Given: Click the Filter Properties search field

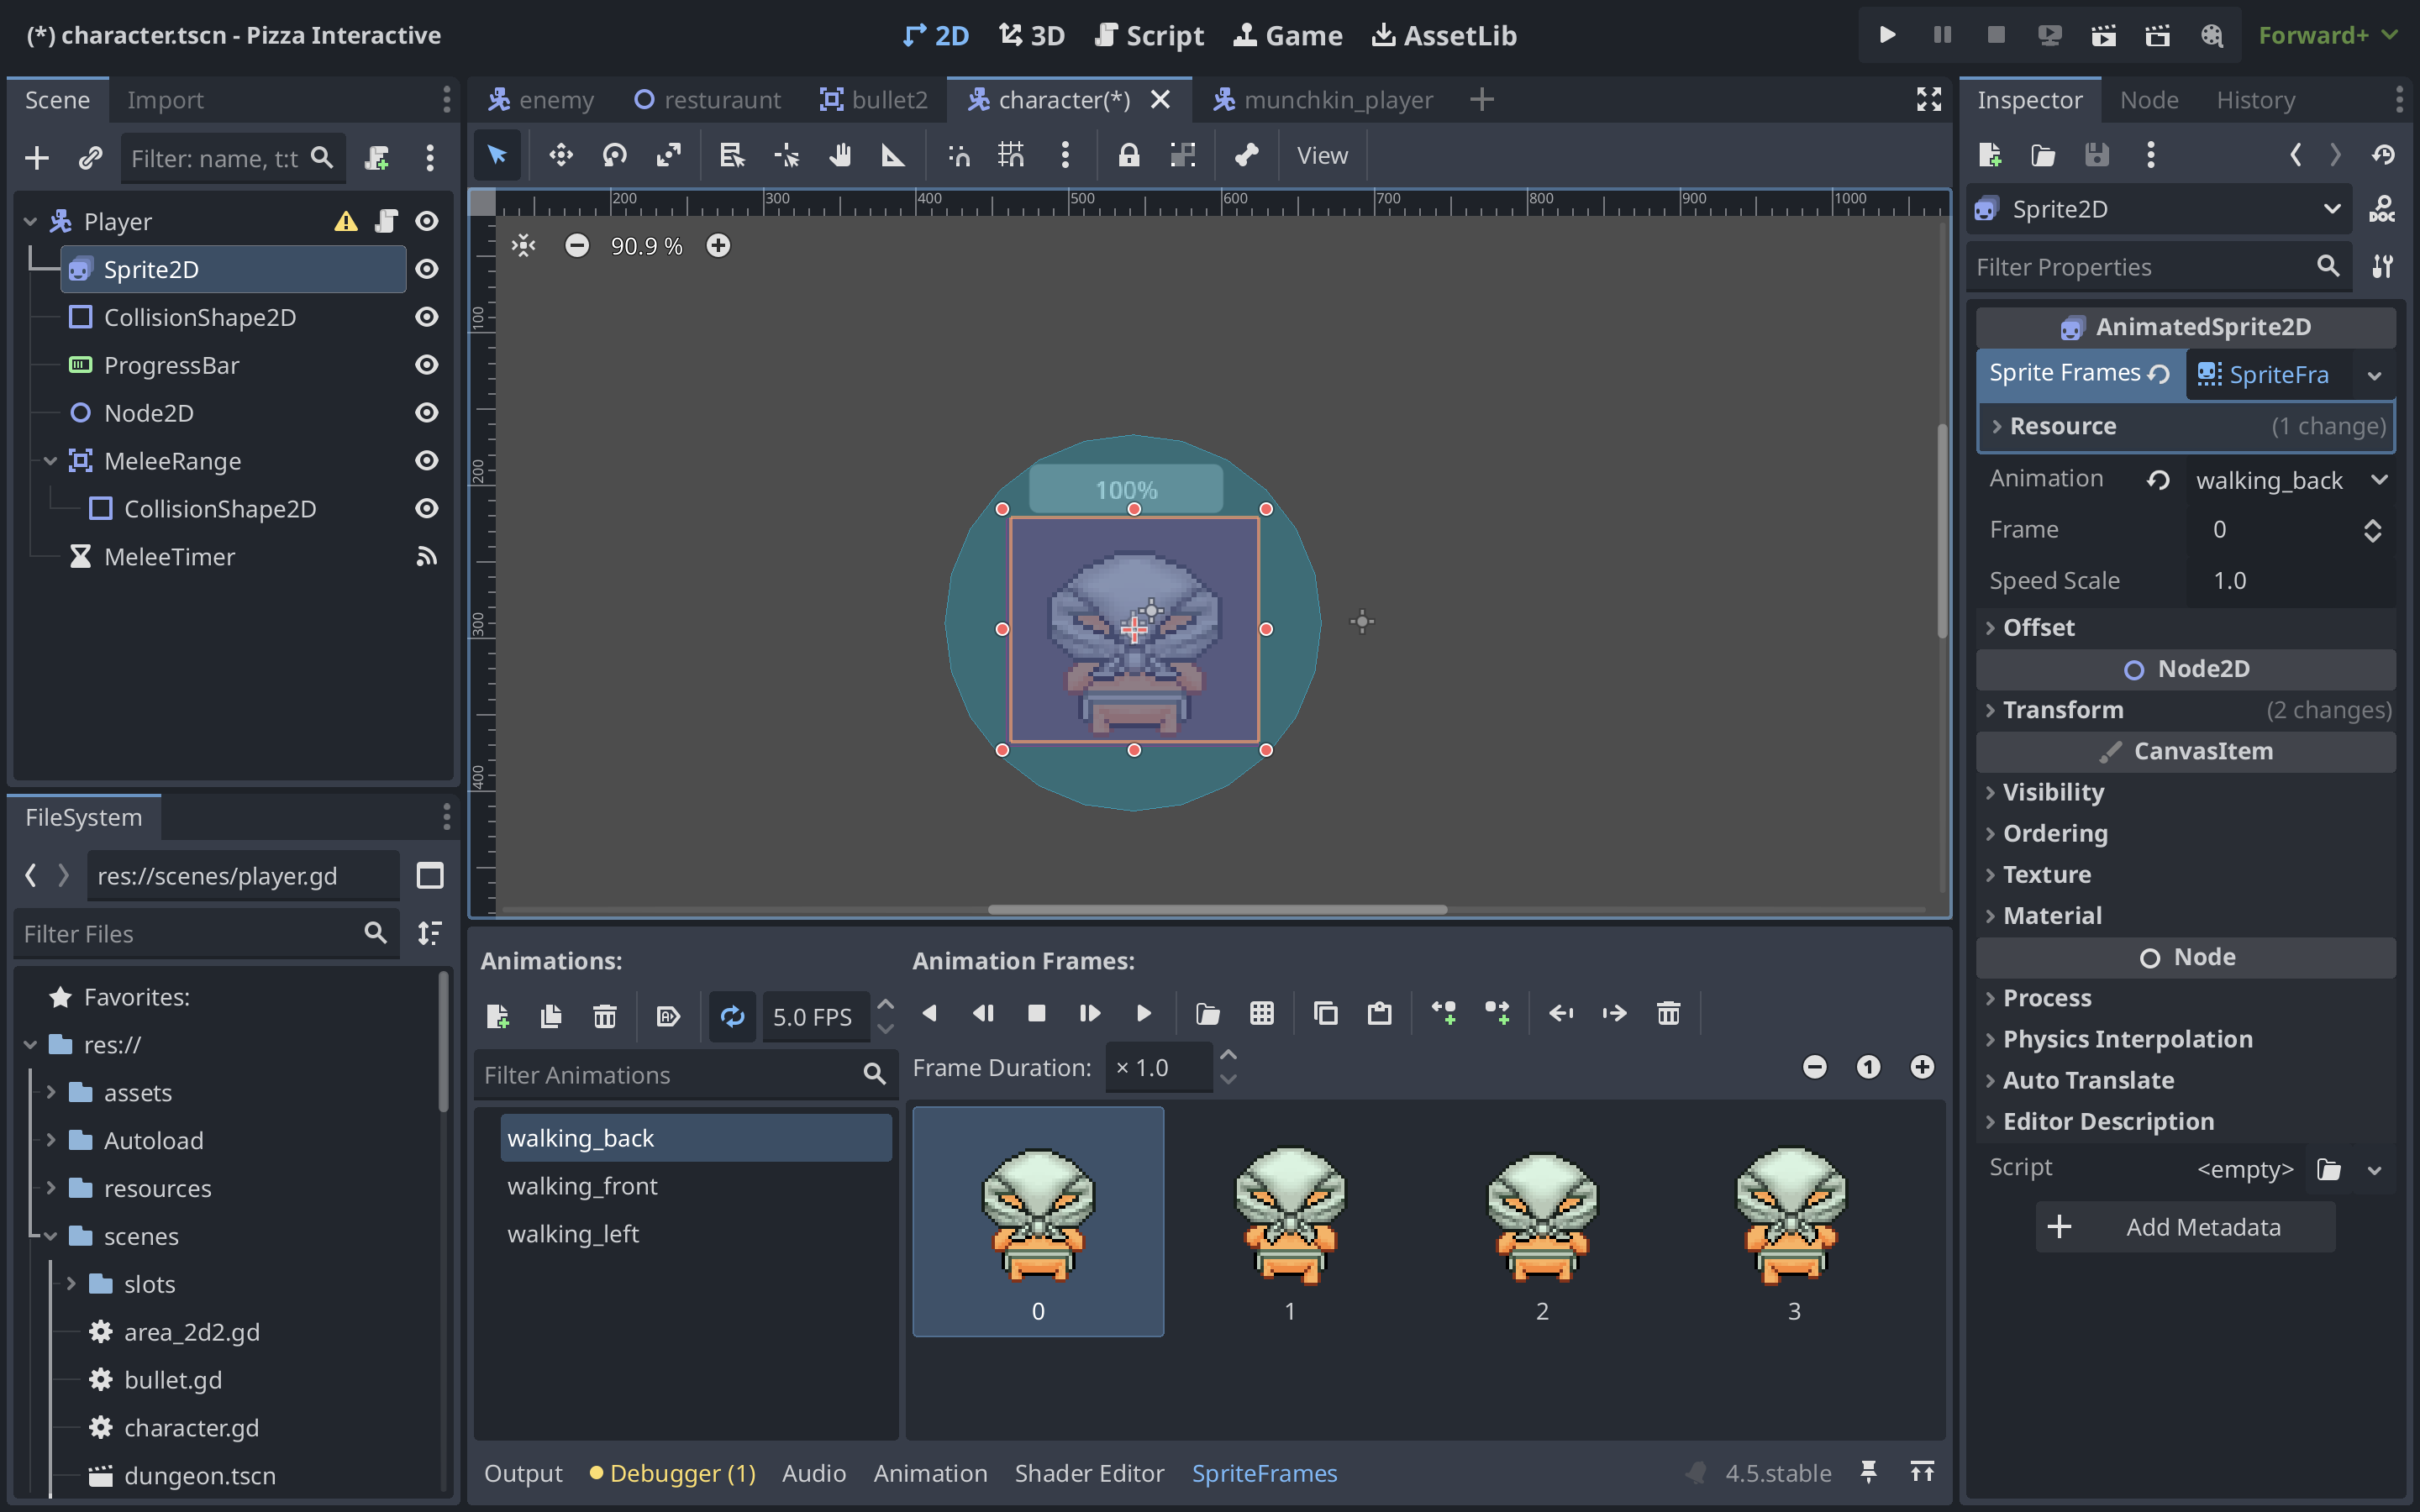Looking at the screenshot, I should coord(2158,267).
